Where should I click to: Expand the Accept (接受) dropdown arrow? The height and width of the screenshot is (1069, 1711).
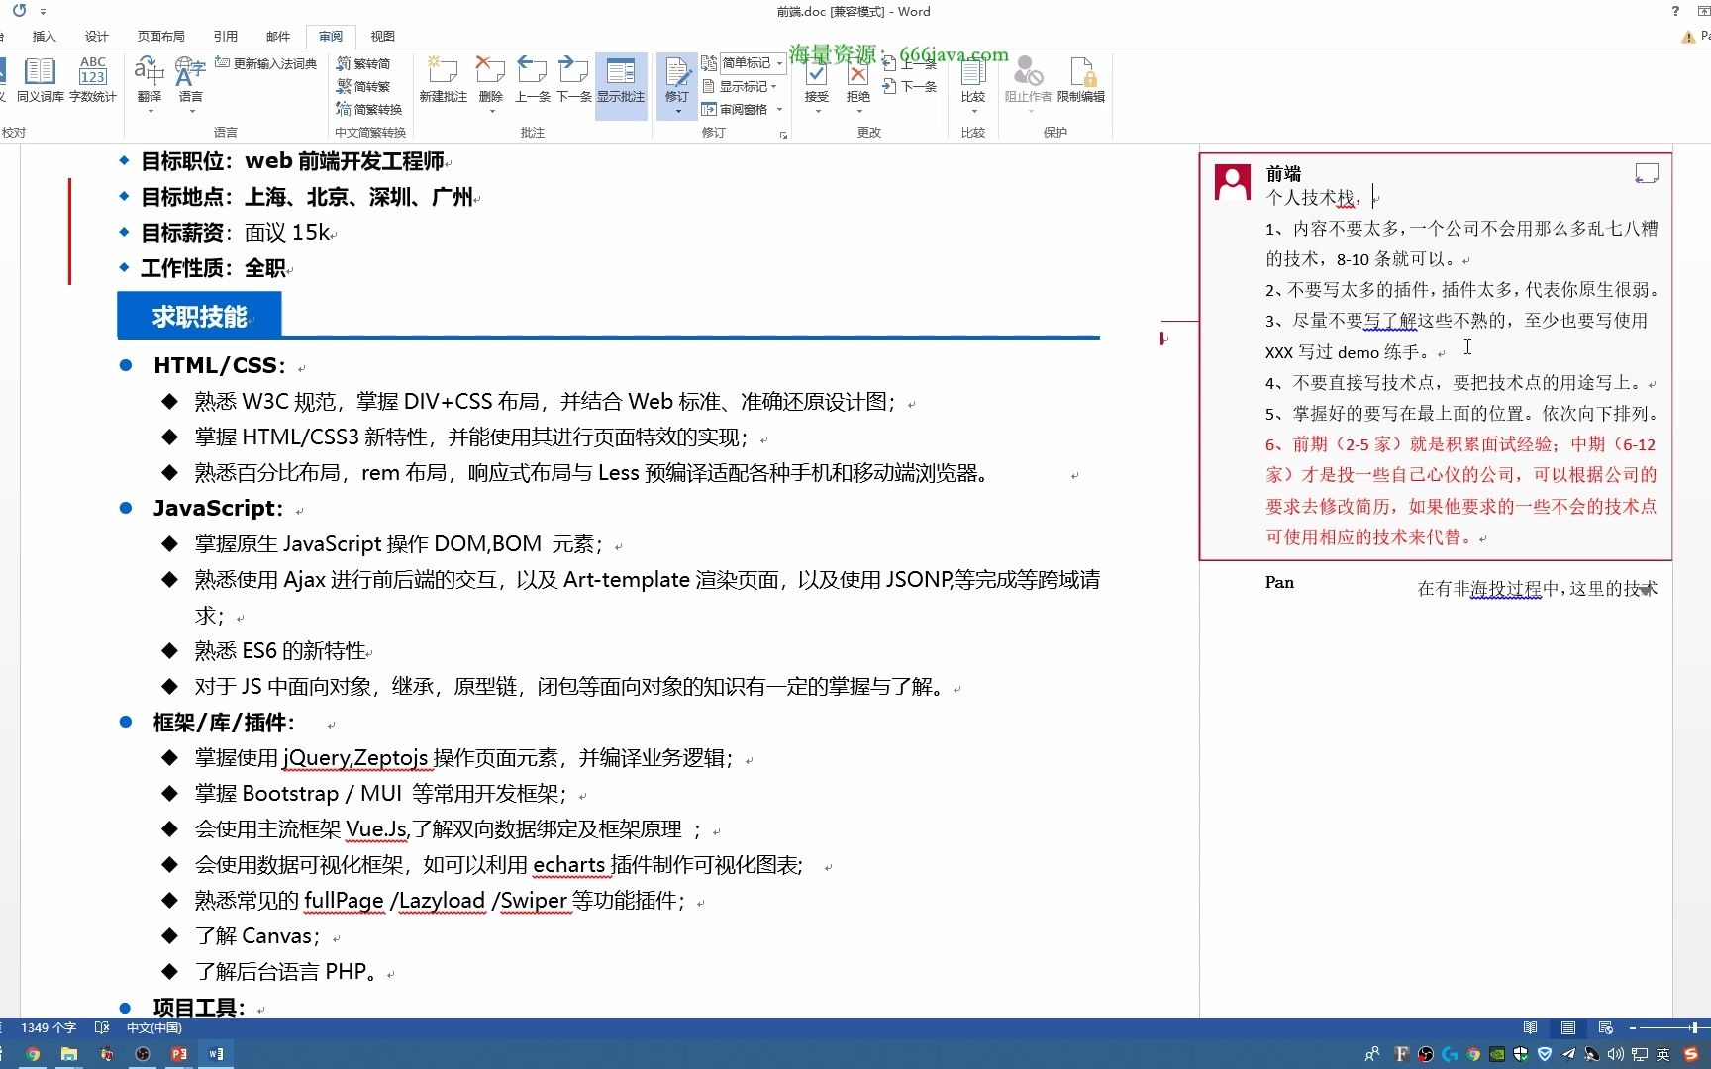817,110
